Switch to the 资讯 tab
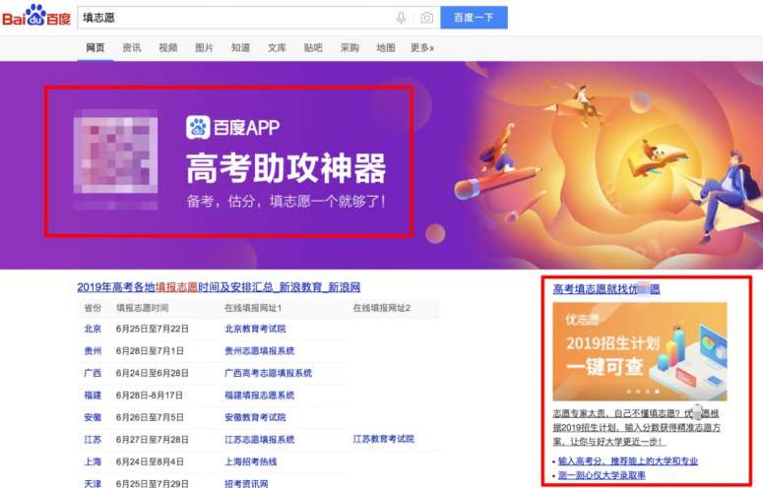This screenshot has height=488, width=763. [131, 47]
